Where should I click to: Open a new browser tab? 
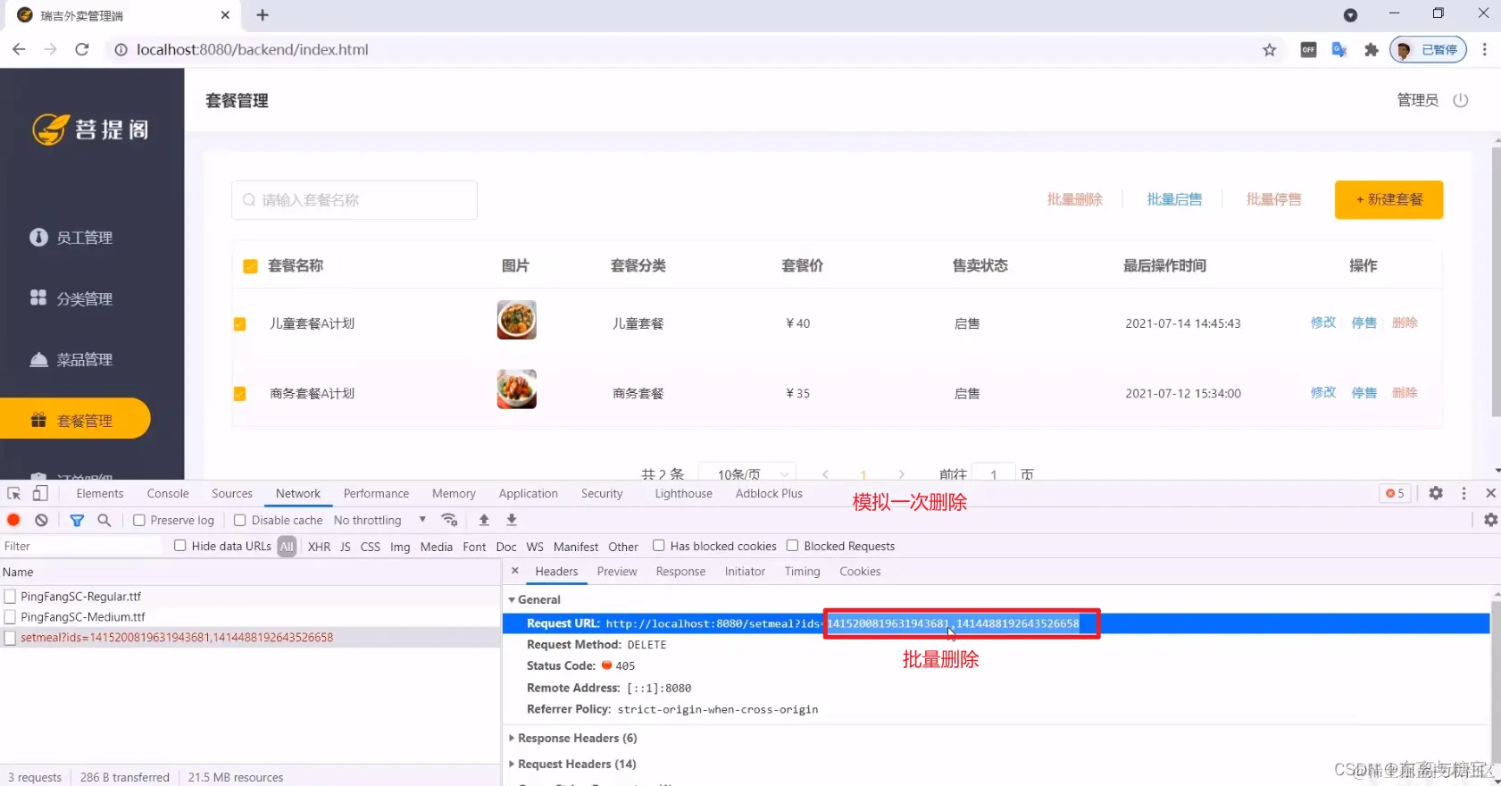pyautogui.click(x=263, y=15)
